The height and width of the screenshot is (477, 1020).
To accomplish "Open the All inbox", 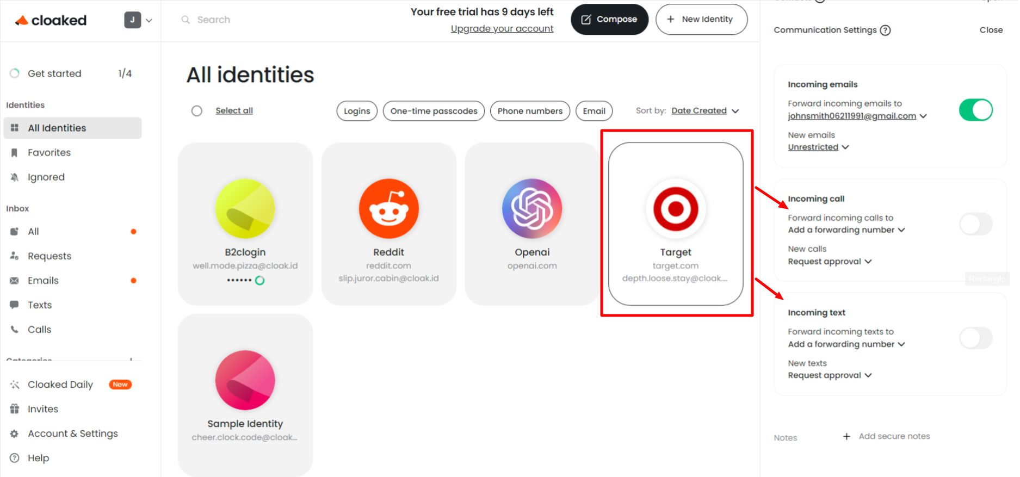I will 72,231.
